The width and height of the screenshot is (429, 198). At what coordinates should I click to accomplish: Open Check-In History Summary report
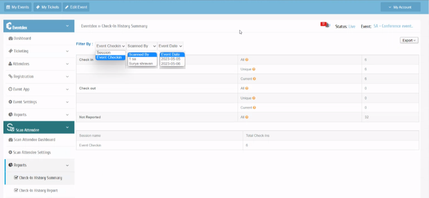[40, 178]
